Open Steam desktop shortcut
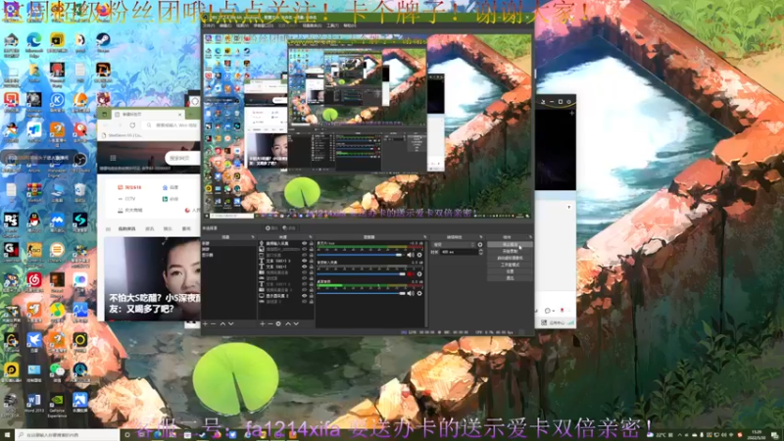Image resolution: width=784 pixels, height=441 pixels. coord(103,43)
